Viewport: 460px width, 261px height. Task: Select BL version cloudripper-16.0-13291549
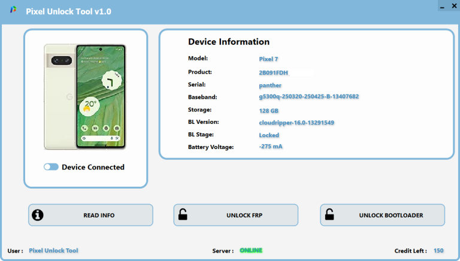[x=296, y=123]
